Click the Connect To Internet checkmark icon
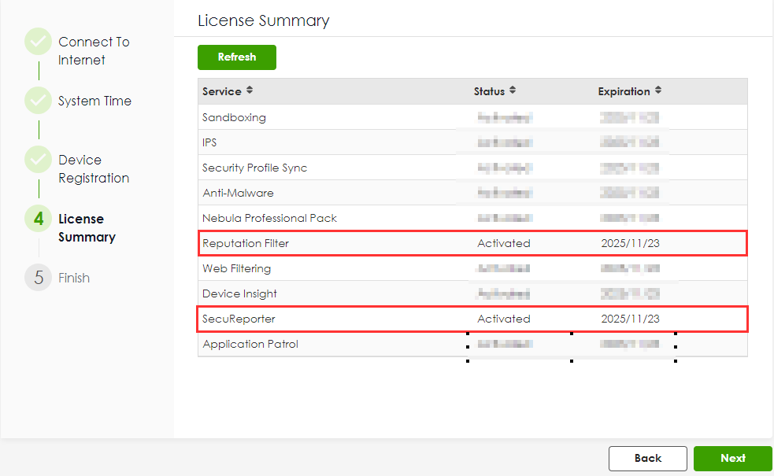 pyautogui.click(x=38, y=42)
